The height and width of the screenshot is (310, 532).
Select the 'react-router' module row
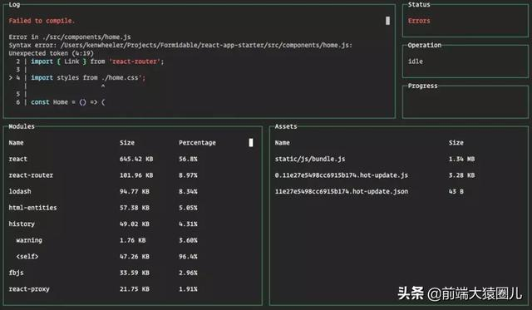coord(103,175)
